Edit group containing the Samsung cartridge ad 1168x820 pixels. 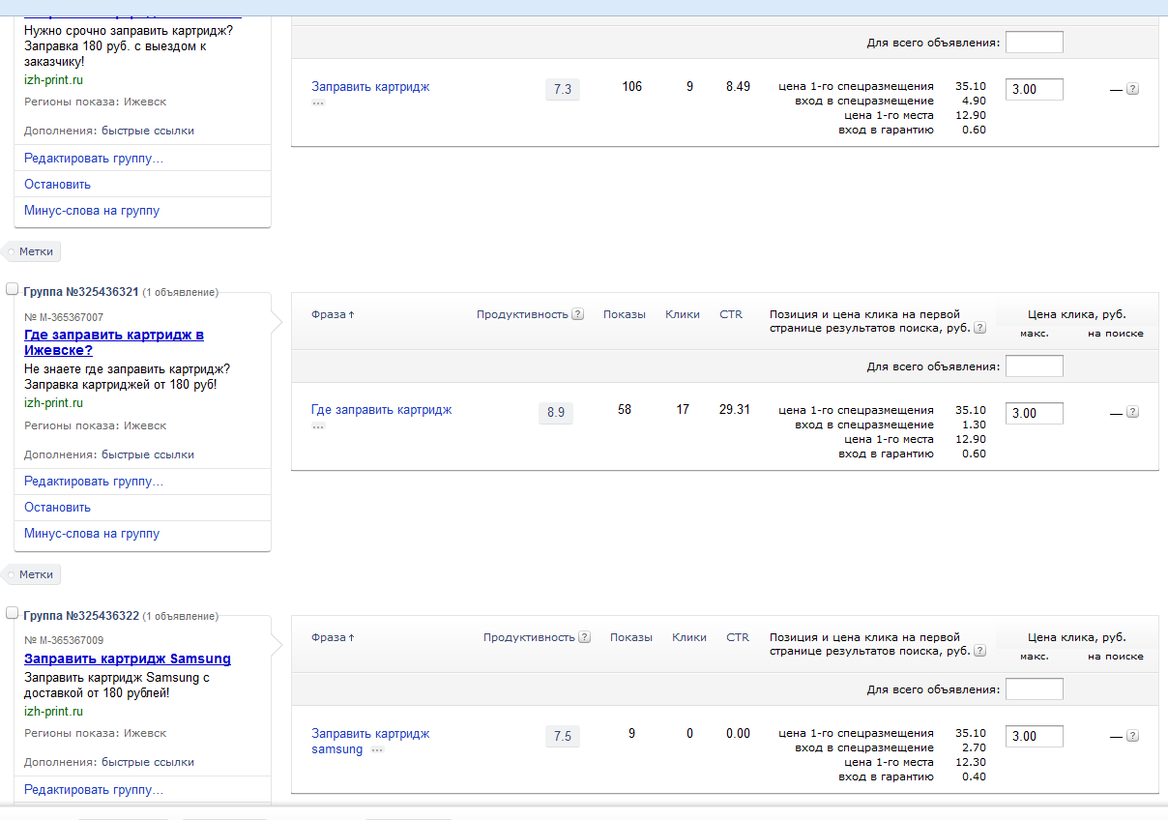93,790
